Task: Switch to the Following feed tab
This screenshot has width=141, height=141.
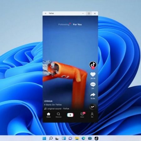Action: coord(64,24)
